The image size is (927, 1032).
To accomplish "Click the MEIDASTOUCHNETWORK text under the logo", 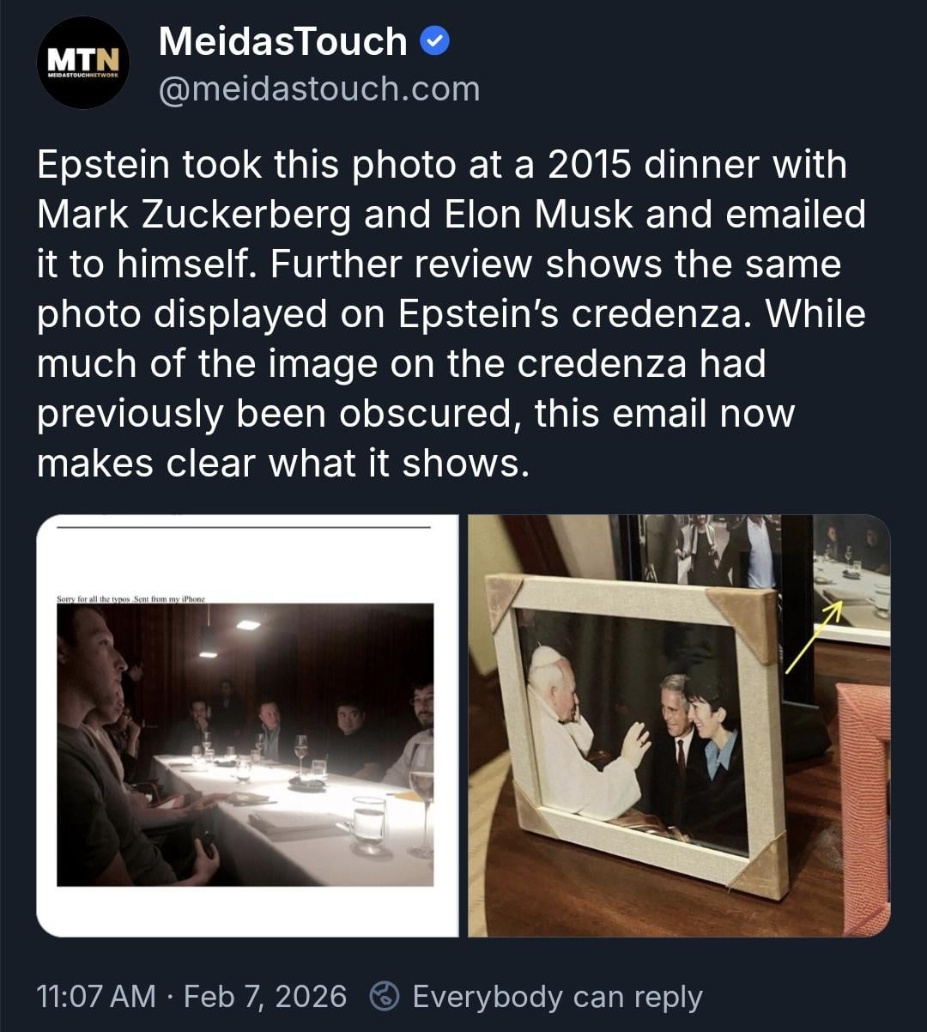I will click(83, 76).
